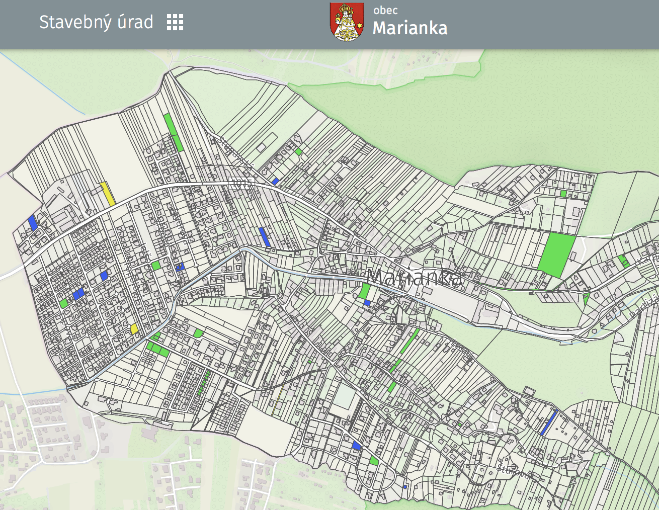Select the pair of adjacent blue parcels in the west
659x510 pixels.
point(78,294)
